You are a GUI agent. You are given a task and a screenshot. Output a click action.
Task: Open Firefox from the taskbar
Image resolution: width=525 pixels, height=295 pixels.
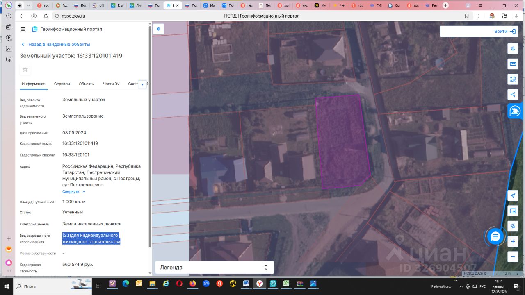pos(193,284)
